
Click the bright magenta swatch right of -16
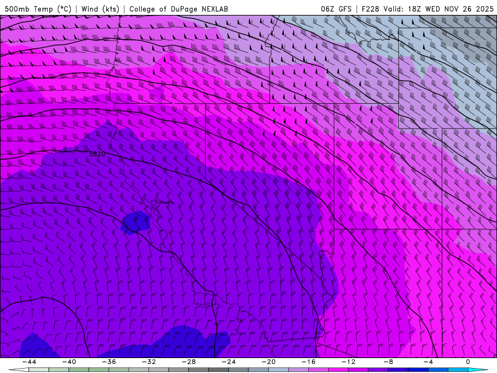(338, 369)
